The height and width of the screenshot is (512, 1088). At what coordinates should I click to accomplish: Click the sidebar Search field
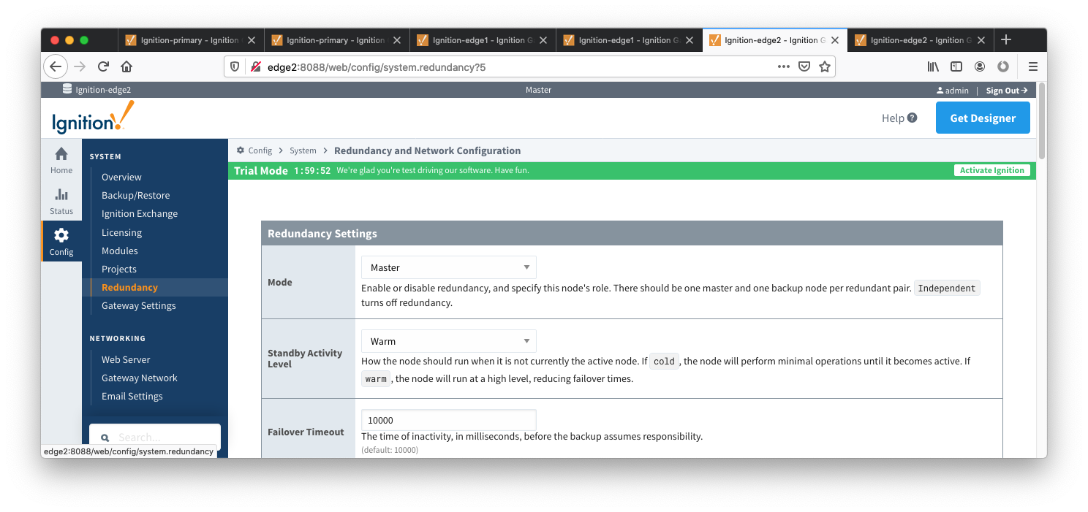tap(155, 438)
